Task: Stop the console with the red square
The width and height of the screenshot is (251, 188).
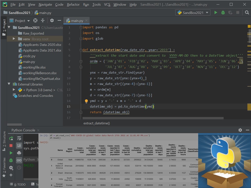Action: 11,145
